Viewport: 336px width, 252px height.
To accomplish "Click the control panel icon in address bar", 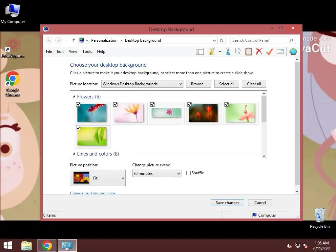I will 82,40.
